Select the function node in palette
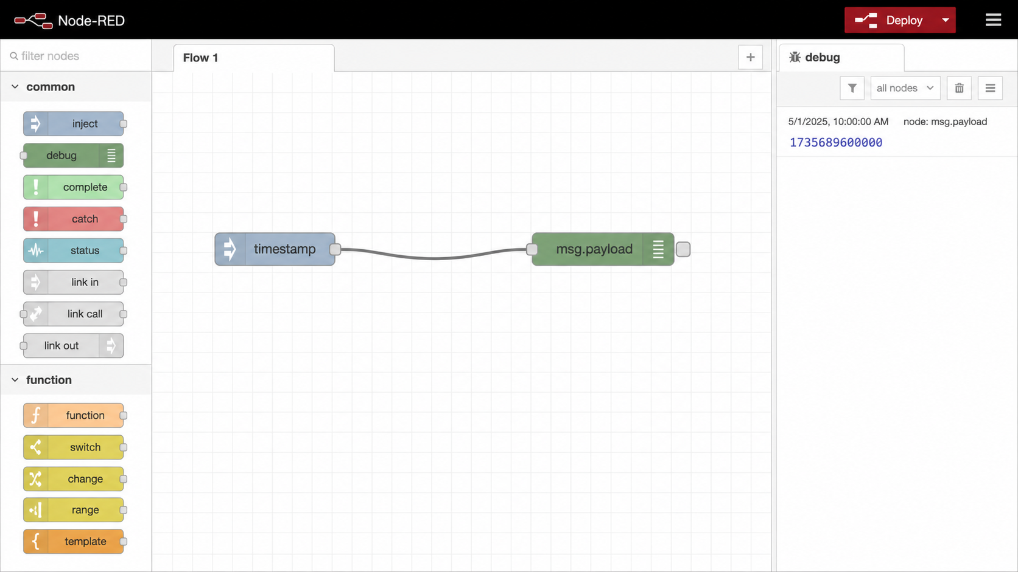Viewport: 1018px width, 572px height. 74,415
